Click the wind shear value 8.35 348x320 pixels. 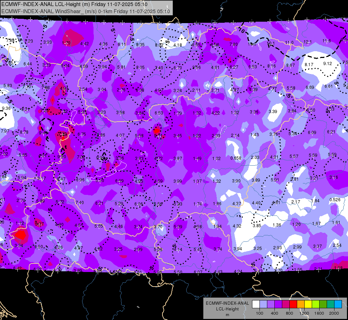click(x=140, y=45)
